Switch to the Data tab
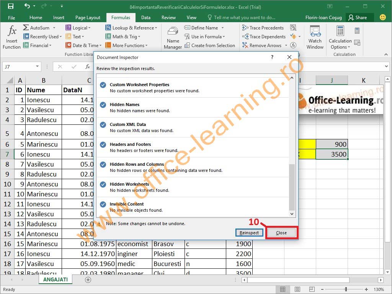This screenshot has height=294, width=392. pos(146,18)
